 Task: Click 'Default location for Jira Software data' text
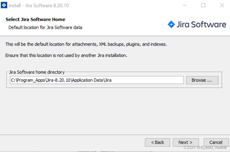click(x=45, y=27)
